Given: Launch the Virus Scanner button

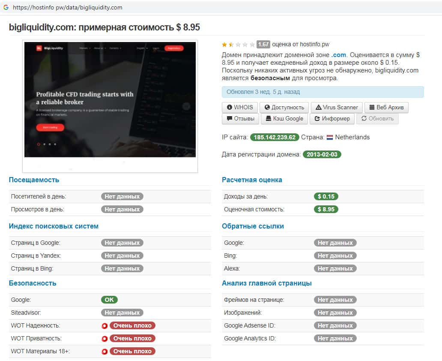Looking at the screenshot, I should [x=337, y=107].
